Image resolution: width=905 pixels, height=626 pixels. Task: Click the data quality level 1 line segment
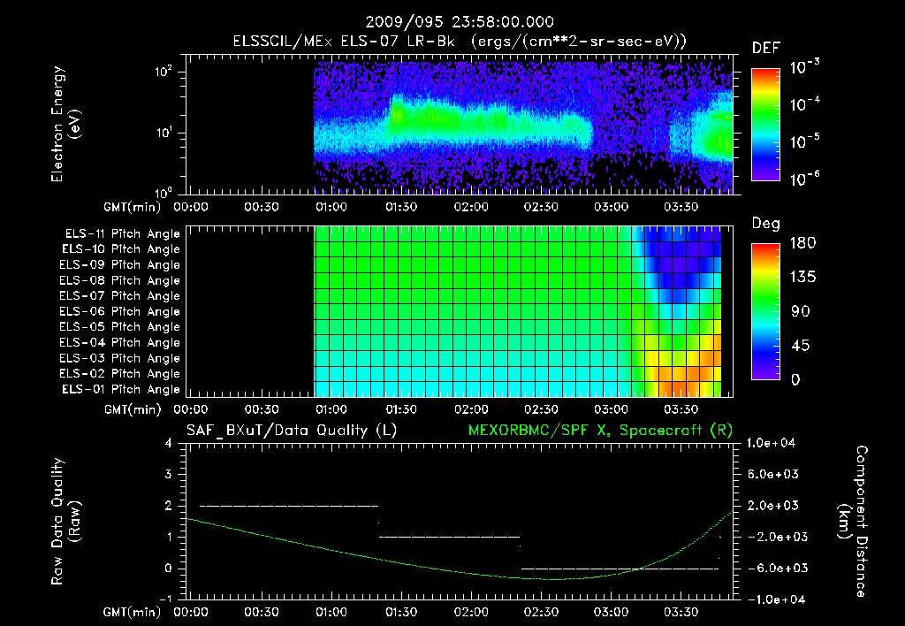450,537
